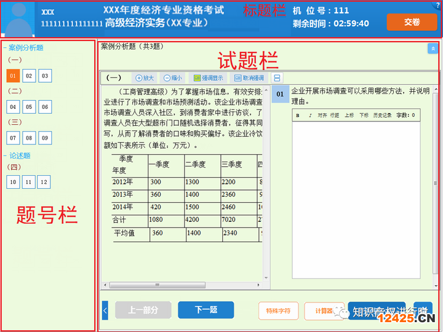The height and width of the screenshot is (332, 443).
Task: Click 下一题 to go next question
Action: pos(206,310)
